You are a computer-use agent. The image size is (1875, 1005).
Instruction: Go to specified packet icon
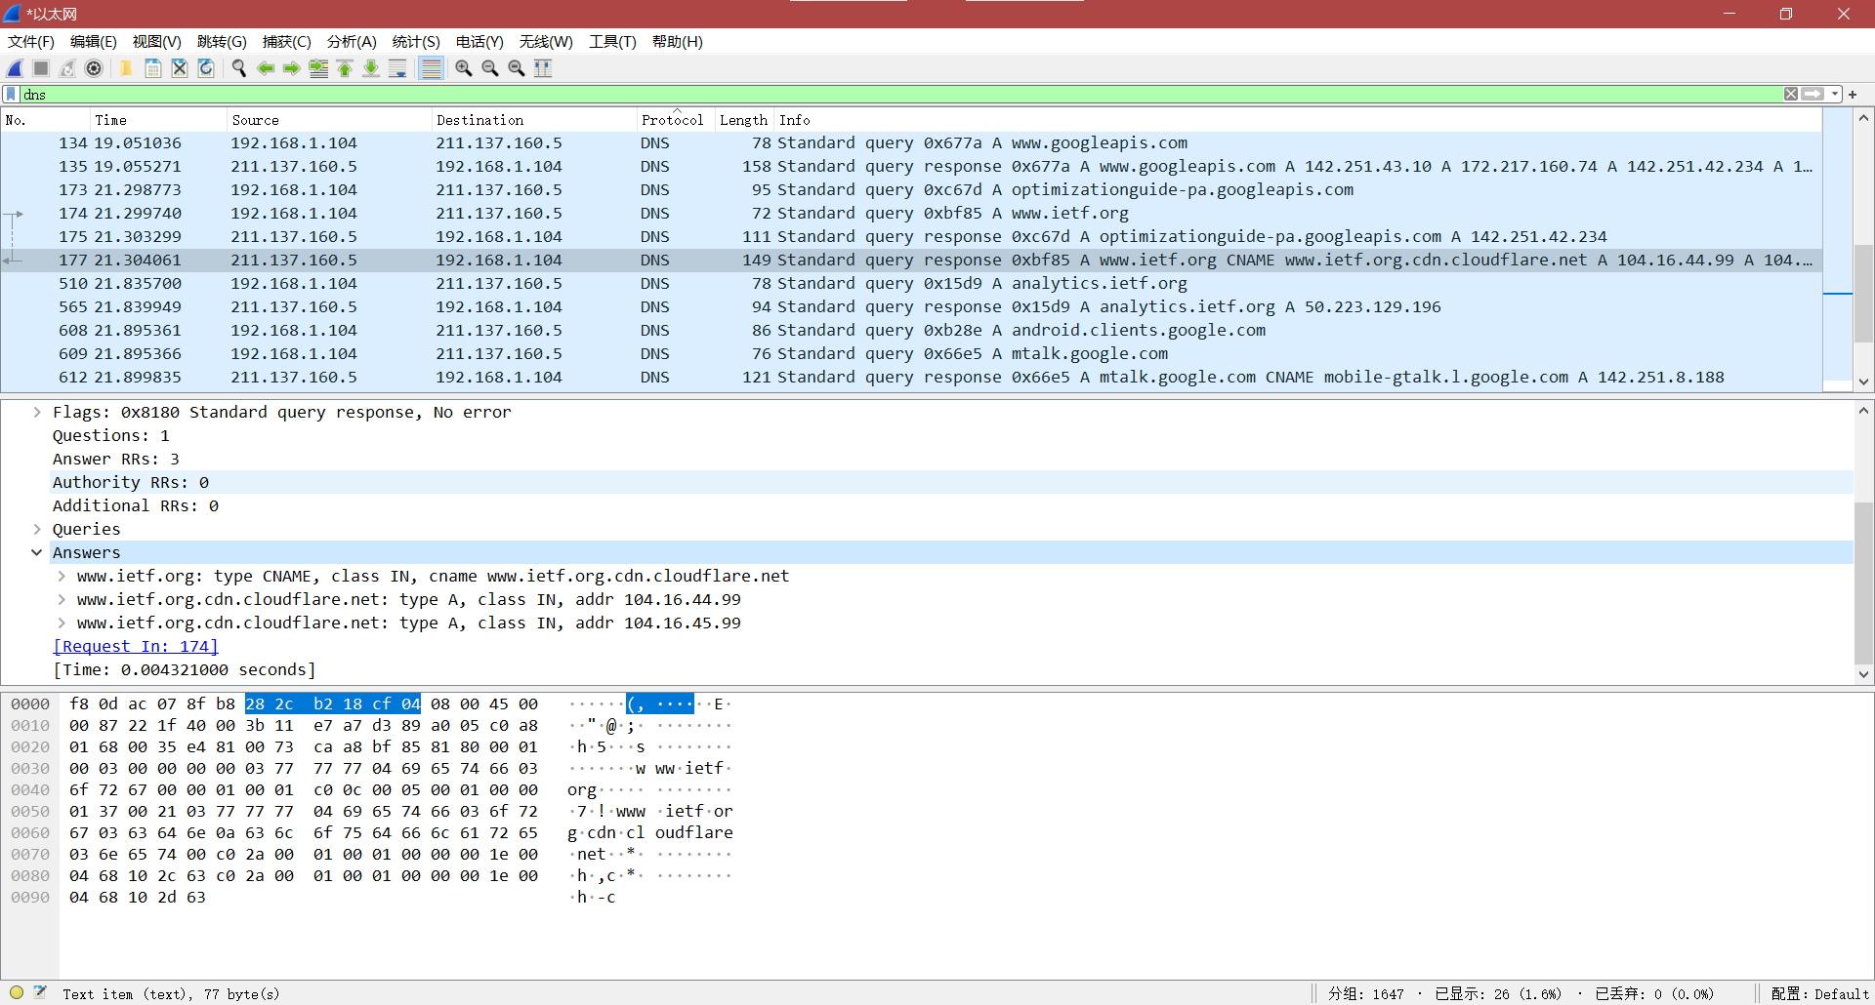[317, 68]
